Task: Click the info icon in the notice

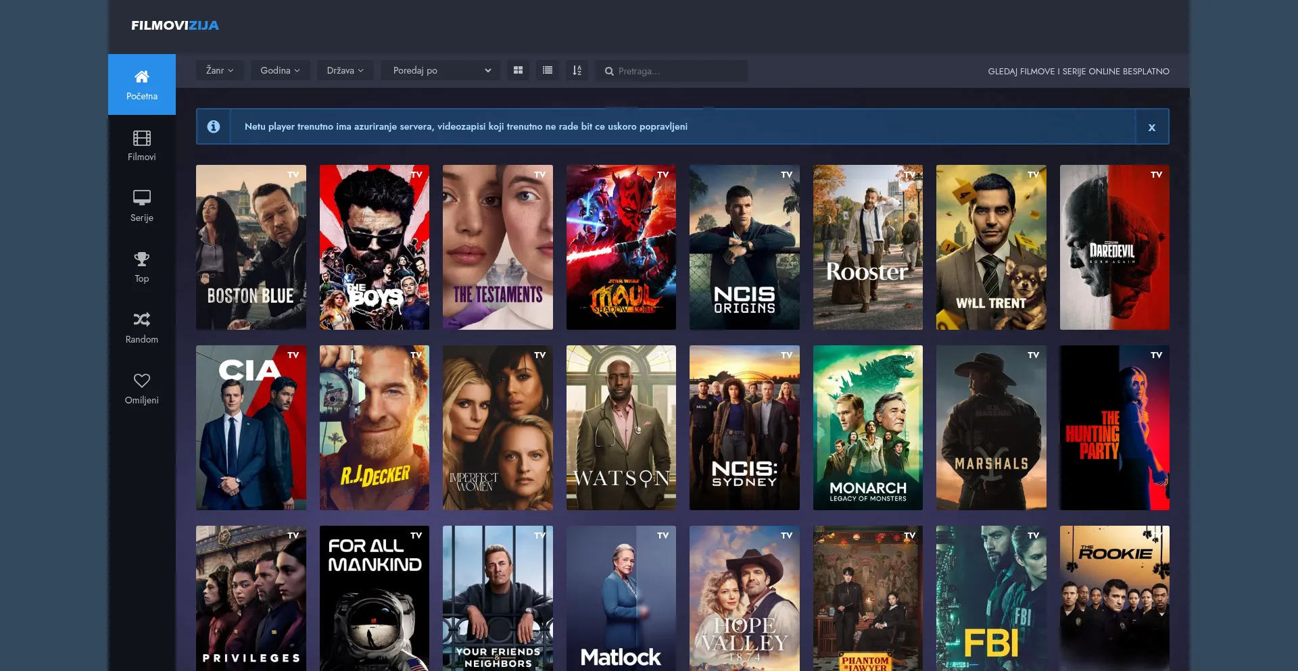Action: click(214, 126)
